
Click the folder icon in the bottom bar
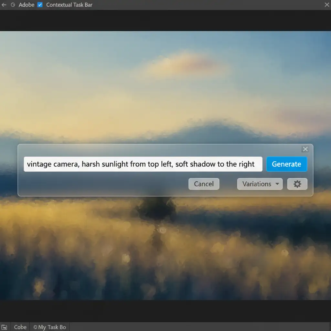[4, 327]
